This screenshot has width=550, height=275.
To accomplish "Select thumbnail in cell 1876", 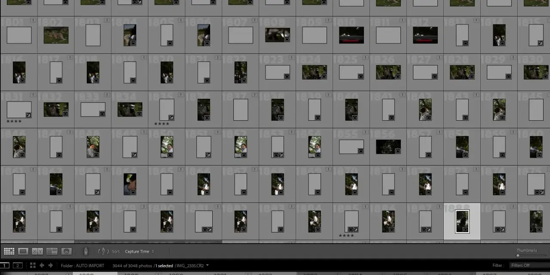I will [19, 222].
